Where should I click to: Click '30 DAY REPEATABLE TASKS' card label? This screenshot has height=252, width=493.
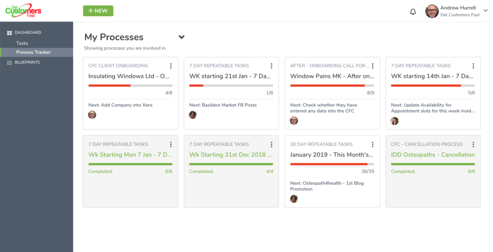[x=321, y=145]
